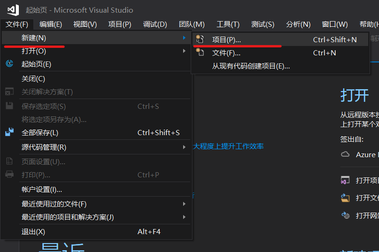The width and height of the screenshot is (379, 252).
Task: Open the 编辑(E) menu
Action: [x=51, y=24]
